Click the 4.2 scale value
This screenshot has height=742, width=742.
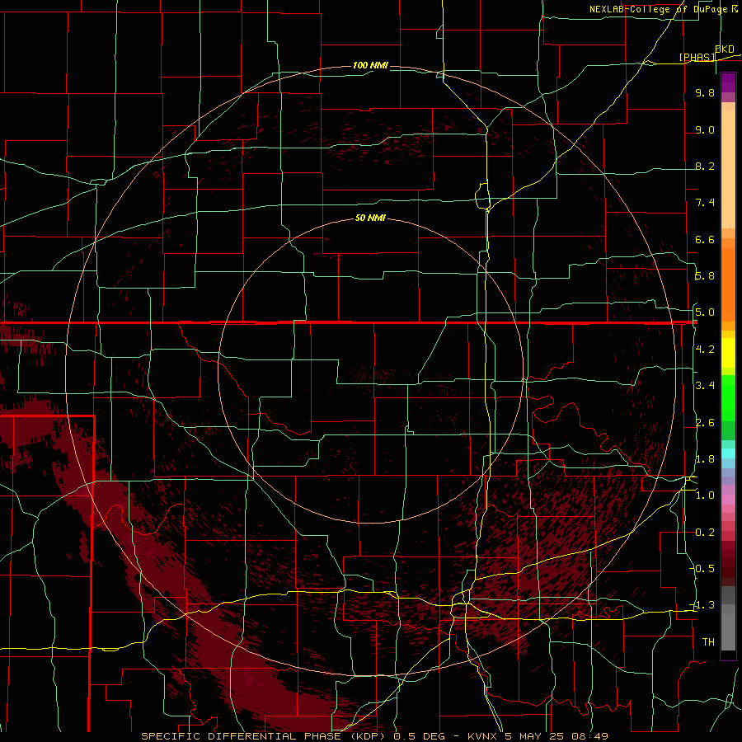[705, 350]
